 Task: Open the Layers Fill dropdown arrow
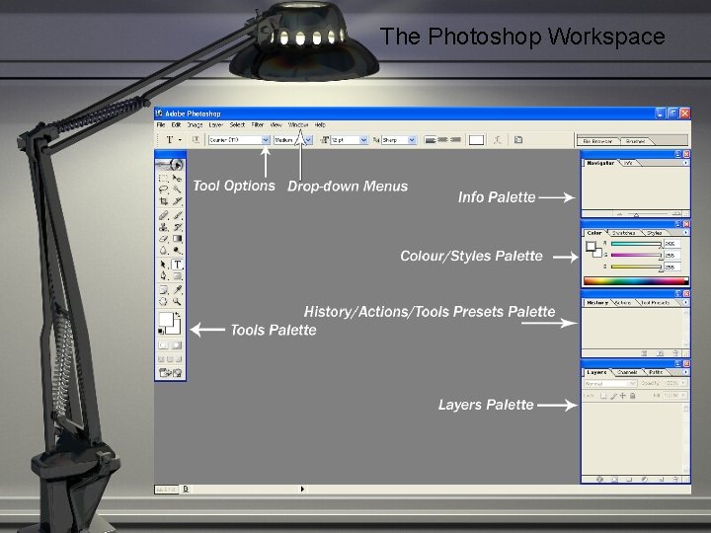683,396
